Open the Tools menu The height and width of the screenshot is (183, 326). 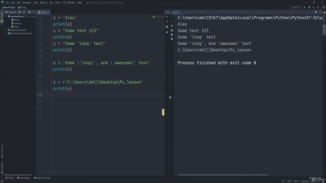click(58, 3)
